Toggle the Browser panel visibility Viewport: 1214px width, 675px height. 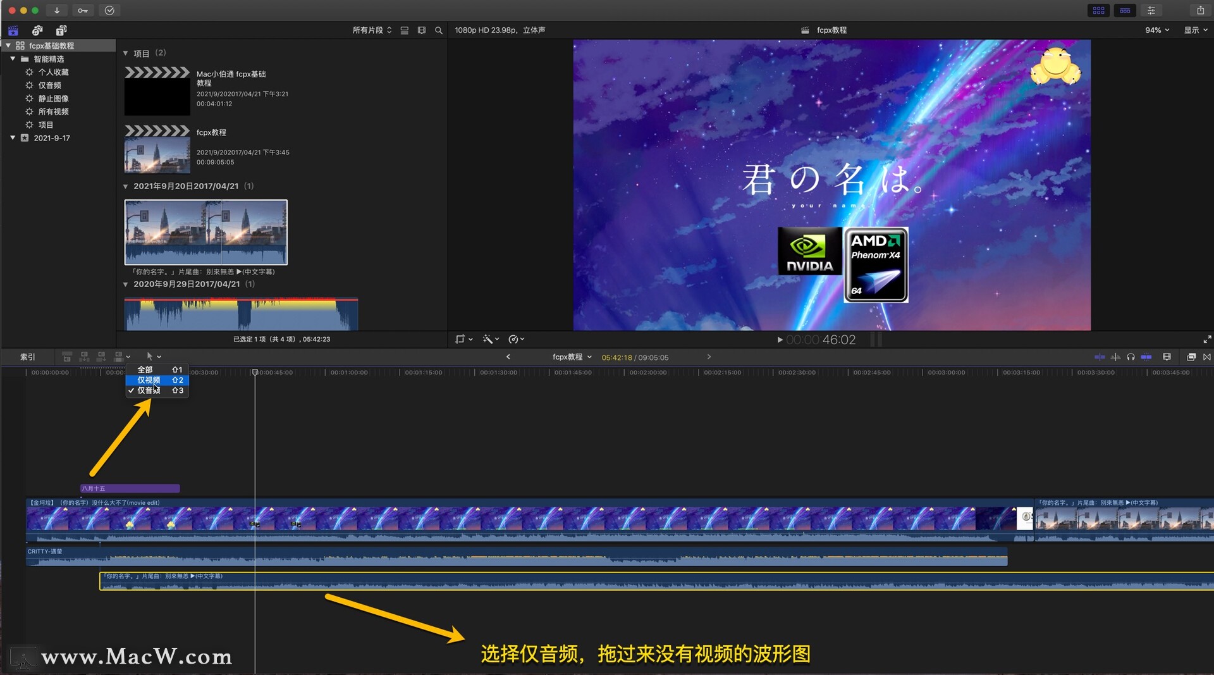(1099, 10)
